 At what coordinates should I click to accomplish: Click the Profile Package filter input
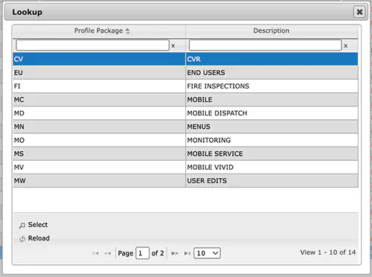point(92,45)
